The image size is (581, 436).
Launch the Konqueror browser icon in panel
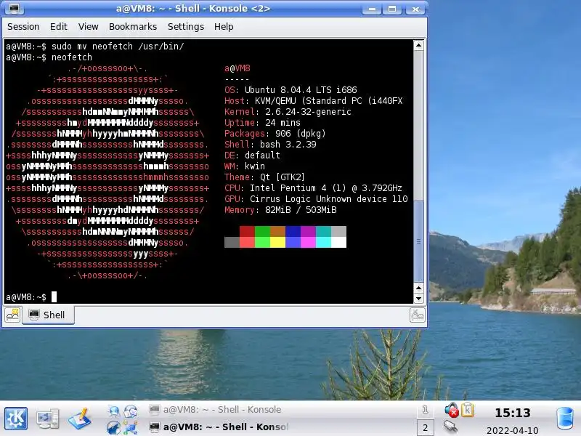pos(114,427)
